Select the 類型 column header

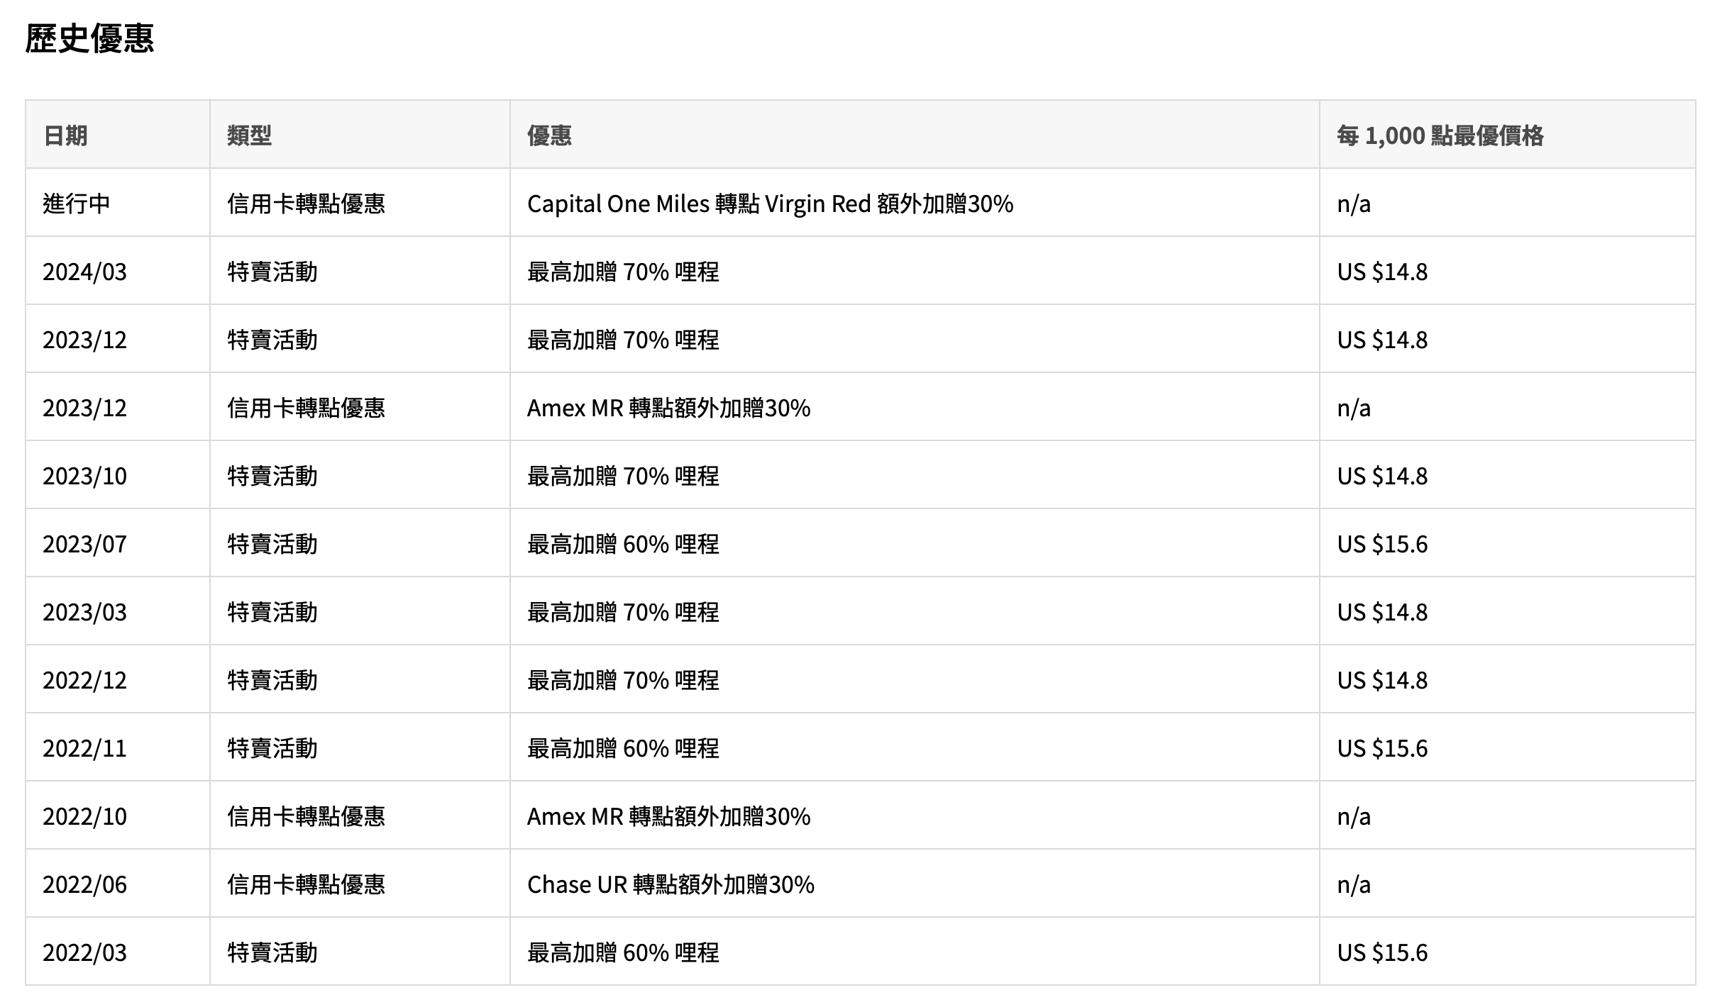[249, 135]
